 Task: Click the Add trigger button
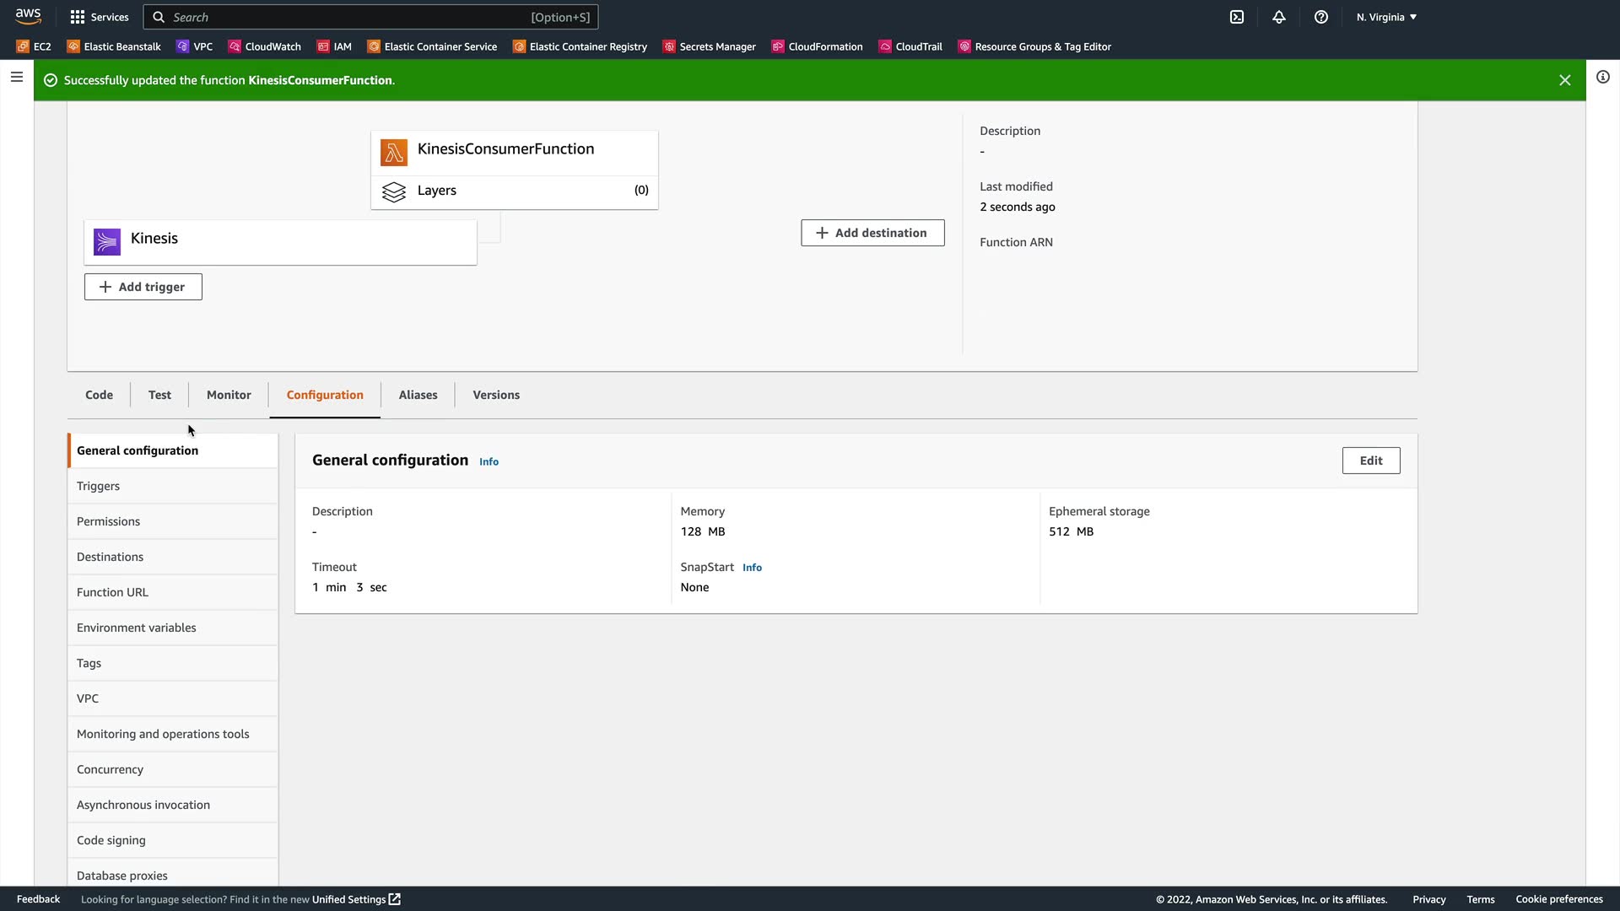(143, 287)
